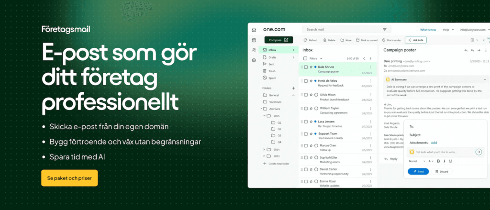
Task: Click Delete in the mail toolbar
Action: [329, 40]
